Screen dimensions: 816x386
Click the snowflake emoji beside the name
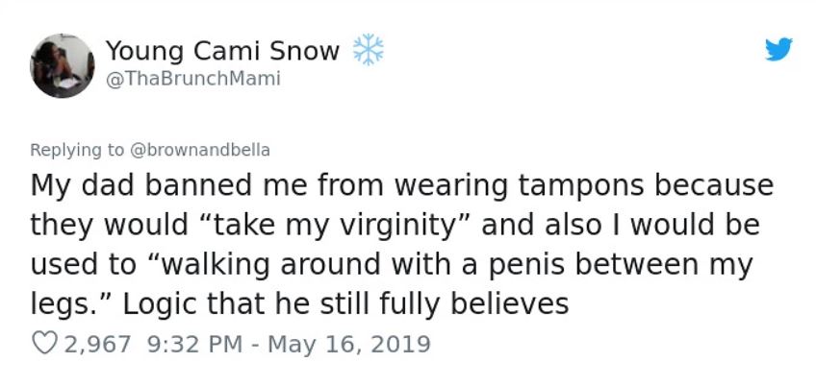368,50
